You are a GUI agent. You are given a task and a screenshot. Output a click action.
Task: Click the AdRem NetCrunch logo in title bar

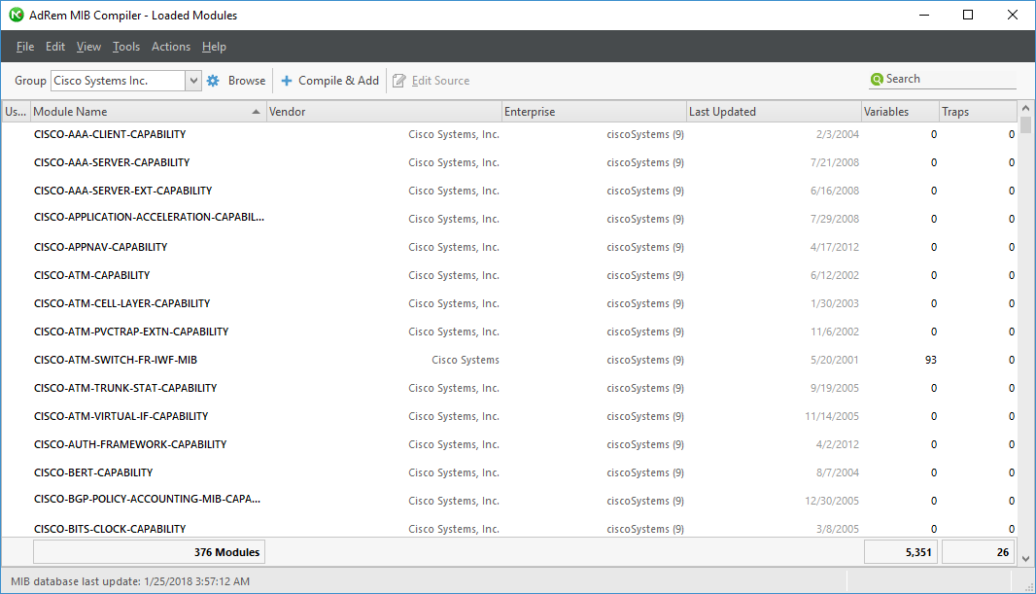[16, 15]
